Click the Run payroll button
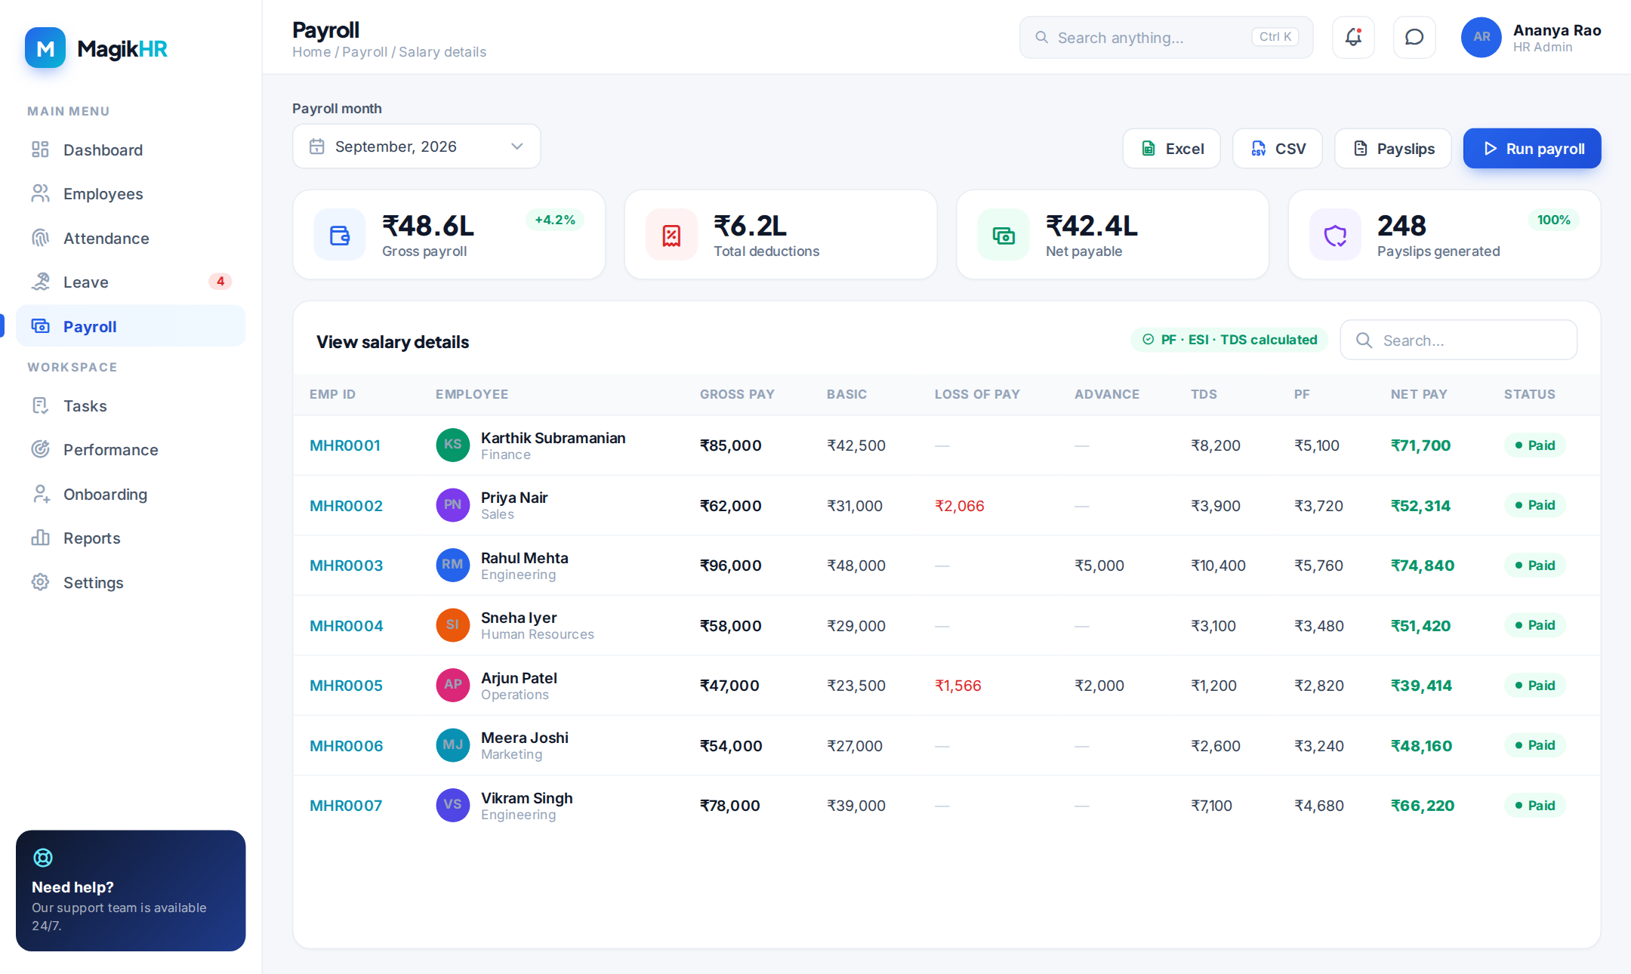Screen dimensions: 1631x974 (x=1532, y=149)
